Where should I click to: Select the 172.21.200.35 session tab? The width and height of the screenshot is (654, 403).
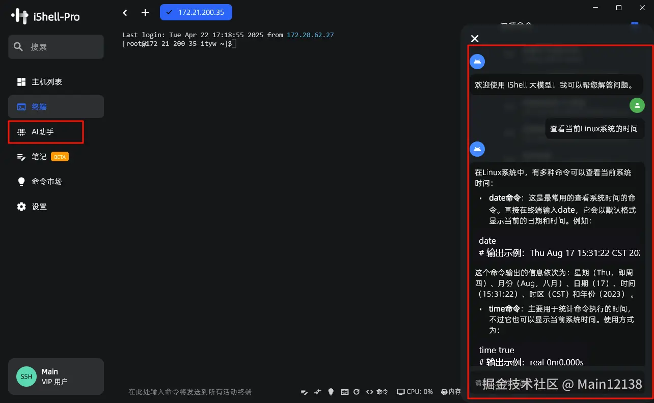[x=196, y=12]
